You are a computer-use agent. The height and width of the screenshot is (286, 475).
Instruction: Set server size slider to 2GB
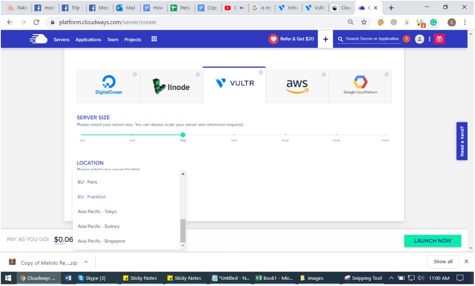(x=132, y=135)
